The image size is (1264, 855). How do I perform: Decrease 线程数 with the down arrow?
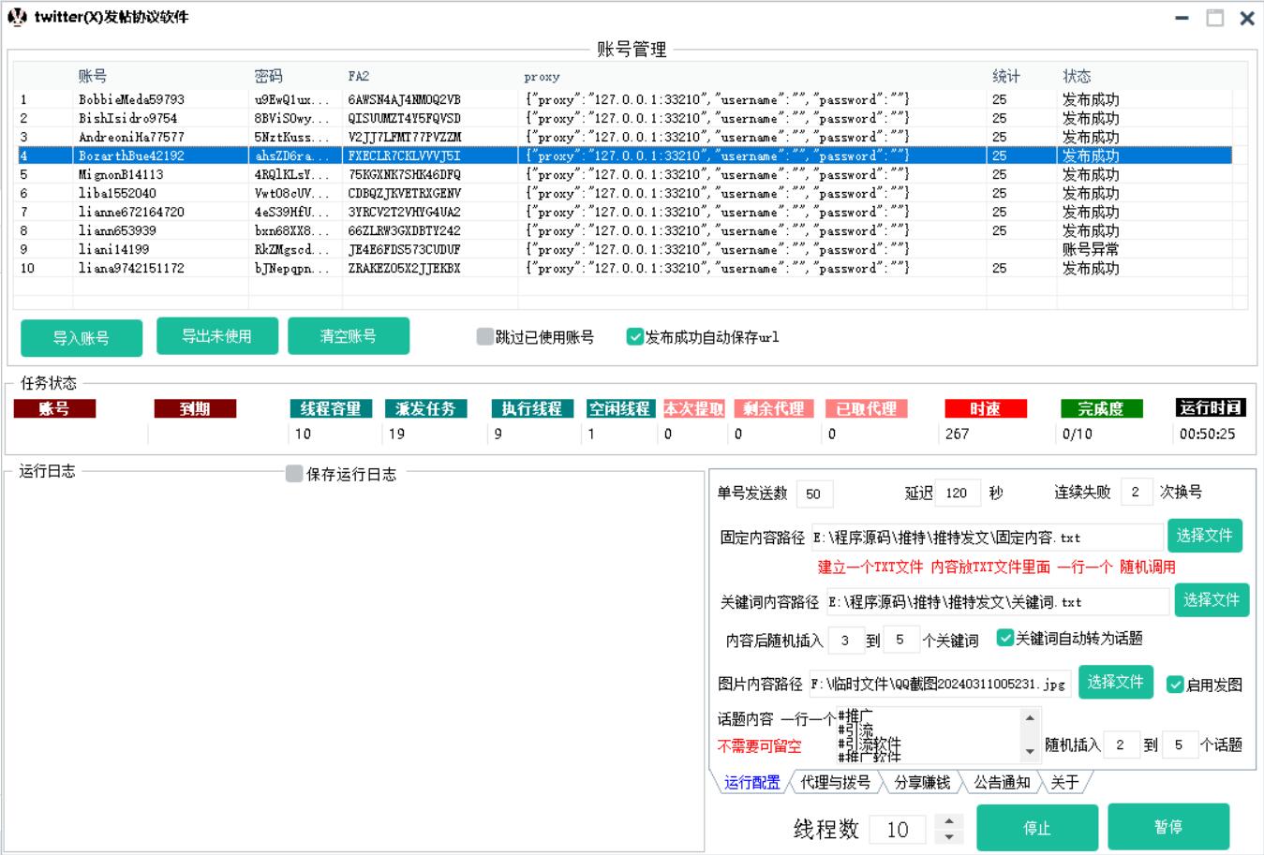(949, 836)
